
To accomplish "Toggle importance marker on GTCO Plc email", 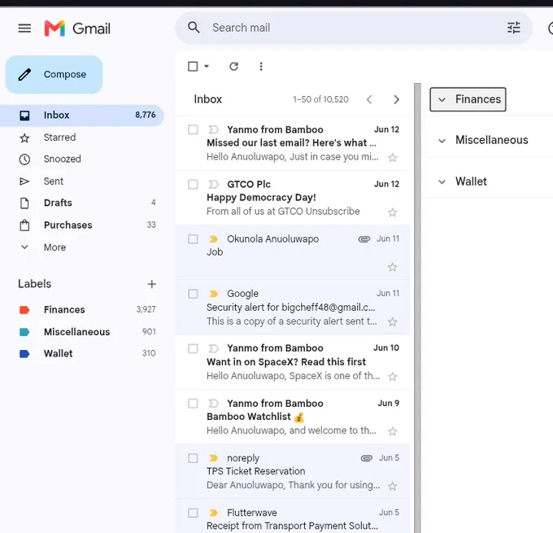I will (213, 184).
